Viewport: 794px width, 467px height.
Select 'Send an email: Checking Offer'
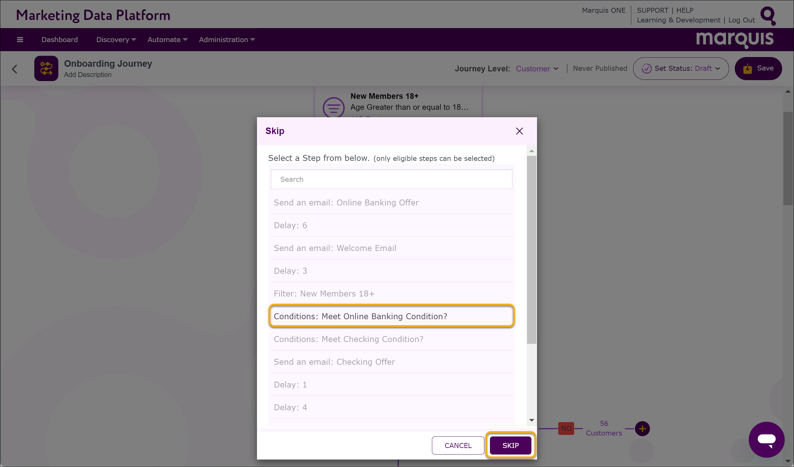[391, 362]
